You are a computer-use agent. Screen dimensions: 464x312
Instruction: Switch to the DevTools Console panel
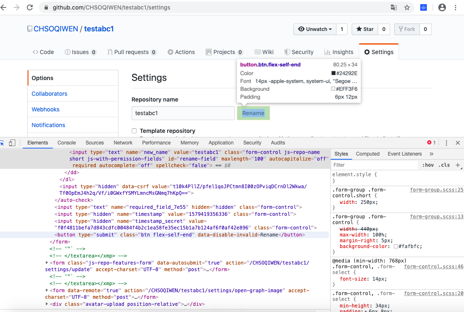click(66, 142)
